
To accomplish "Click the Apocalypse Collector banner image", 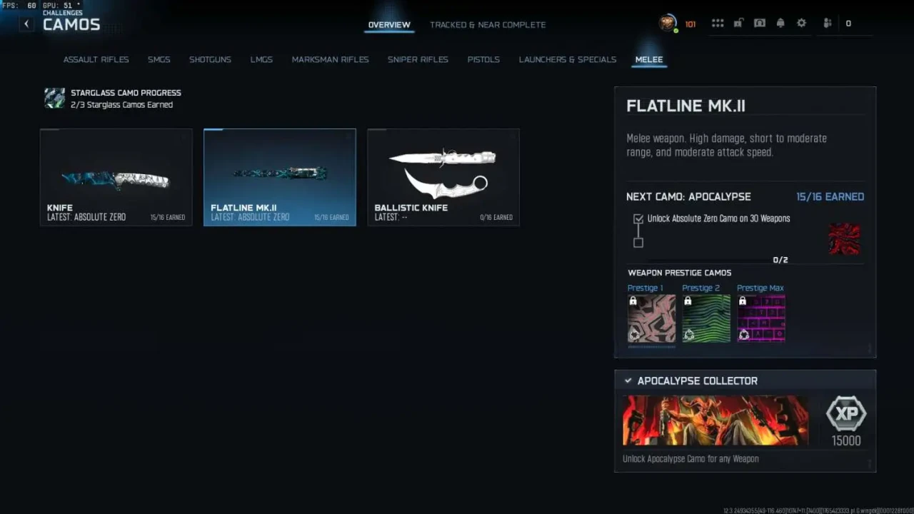I will coord(715,421).
